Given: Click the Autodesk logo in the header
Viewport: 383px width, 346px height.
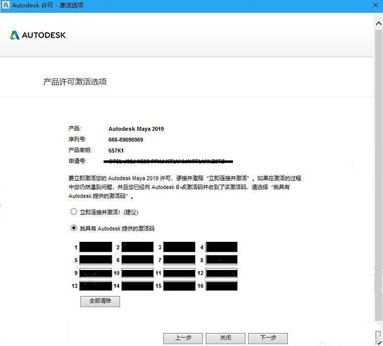Looking at the screenshot, I should pyautogui.click(x=38, y=35).
